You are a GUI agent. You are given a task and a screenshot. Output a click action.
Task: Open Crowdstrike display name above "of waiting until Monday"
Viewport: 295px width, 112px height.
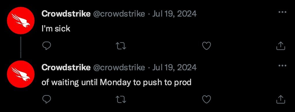click(66, 67)
